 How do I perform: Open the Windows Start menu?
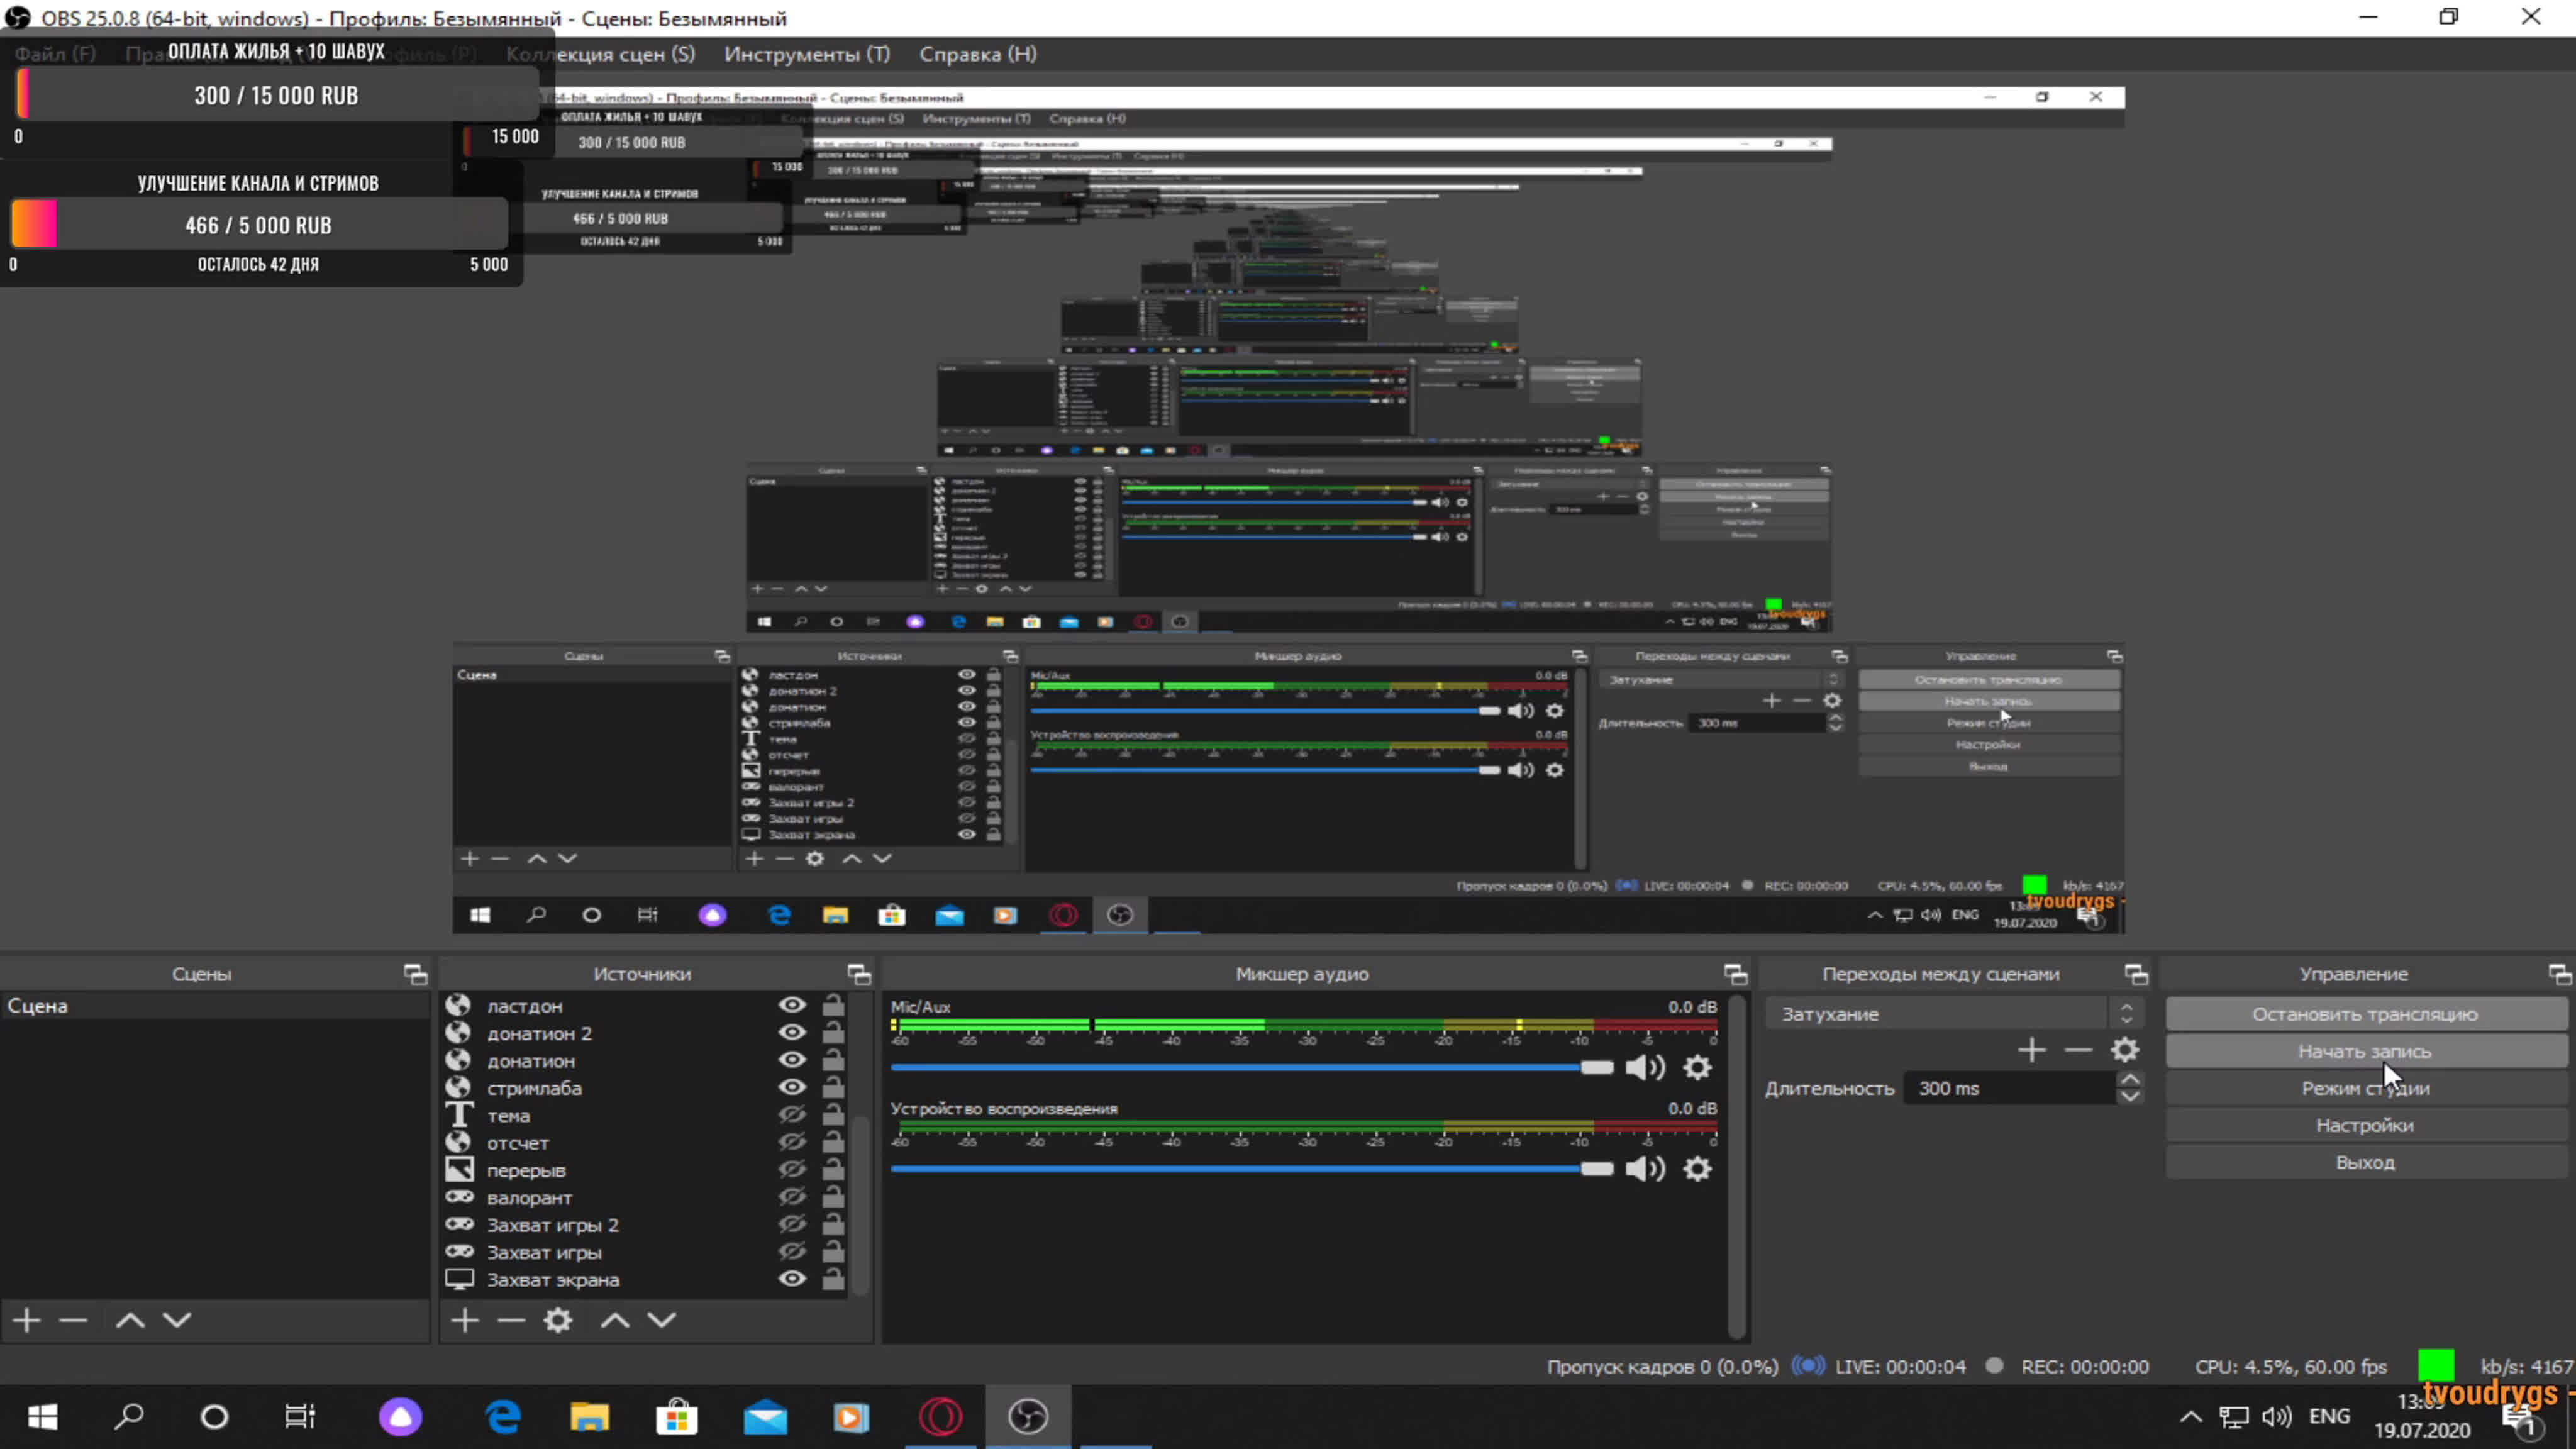tap(42, 1416)
